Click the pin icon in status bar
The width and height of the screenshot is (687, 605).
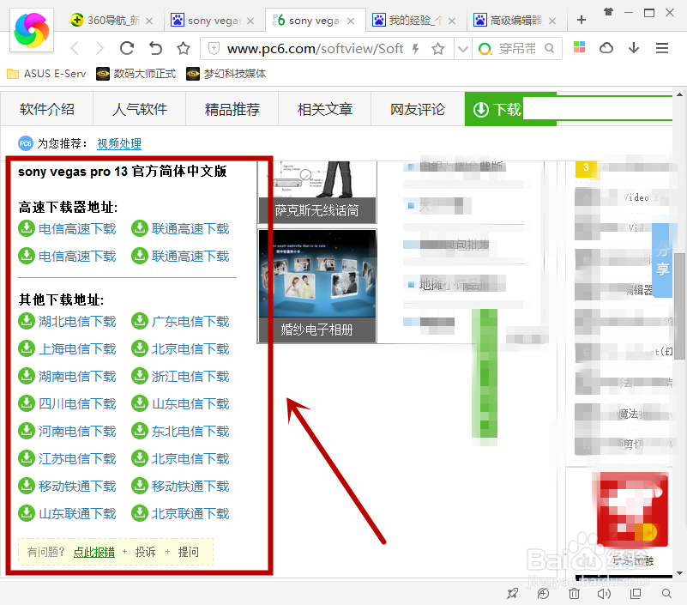(512, 594)
